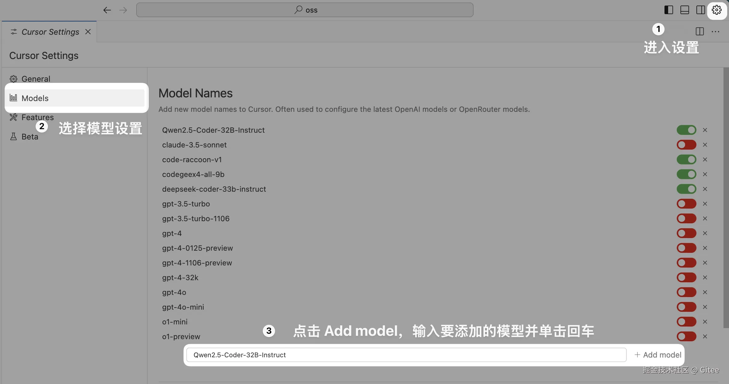Open the editor more actions ellipsis
This screenshot has height=384, width=729.
coord(715,31)
